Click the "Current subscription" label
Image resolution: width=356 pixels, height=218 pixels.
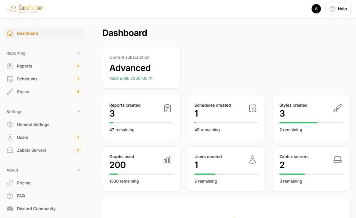[x=129, y=57]
